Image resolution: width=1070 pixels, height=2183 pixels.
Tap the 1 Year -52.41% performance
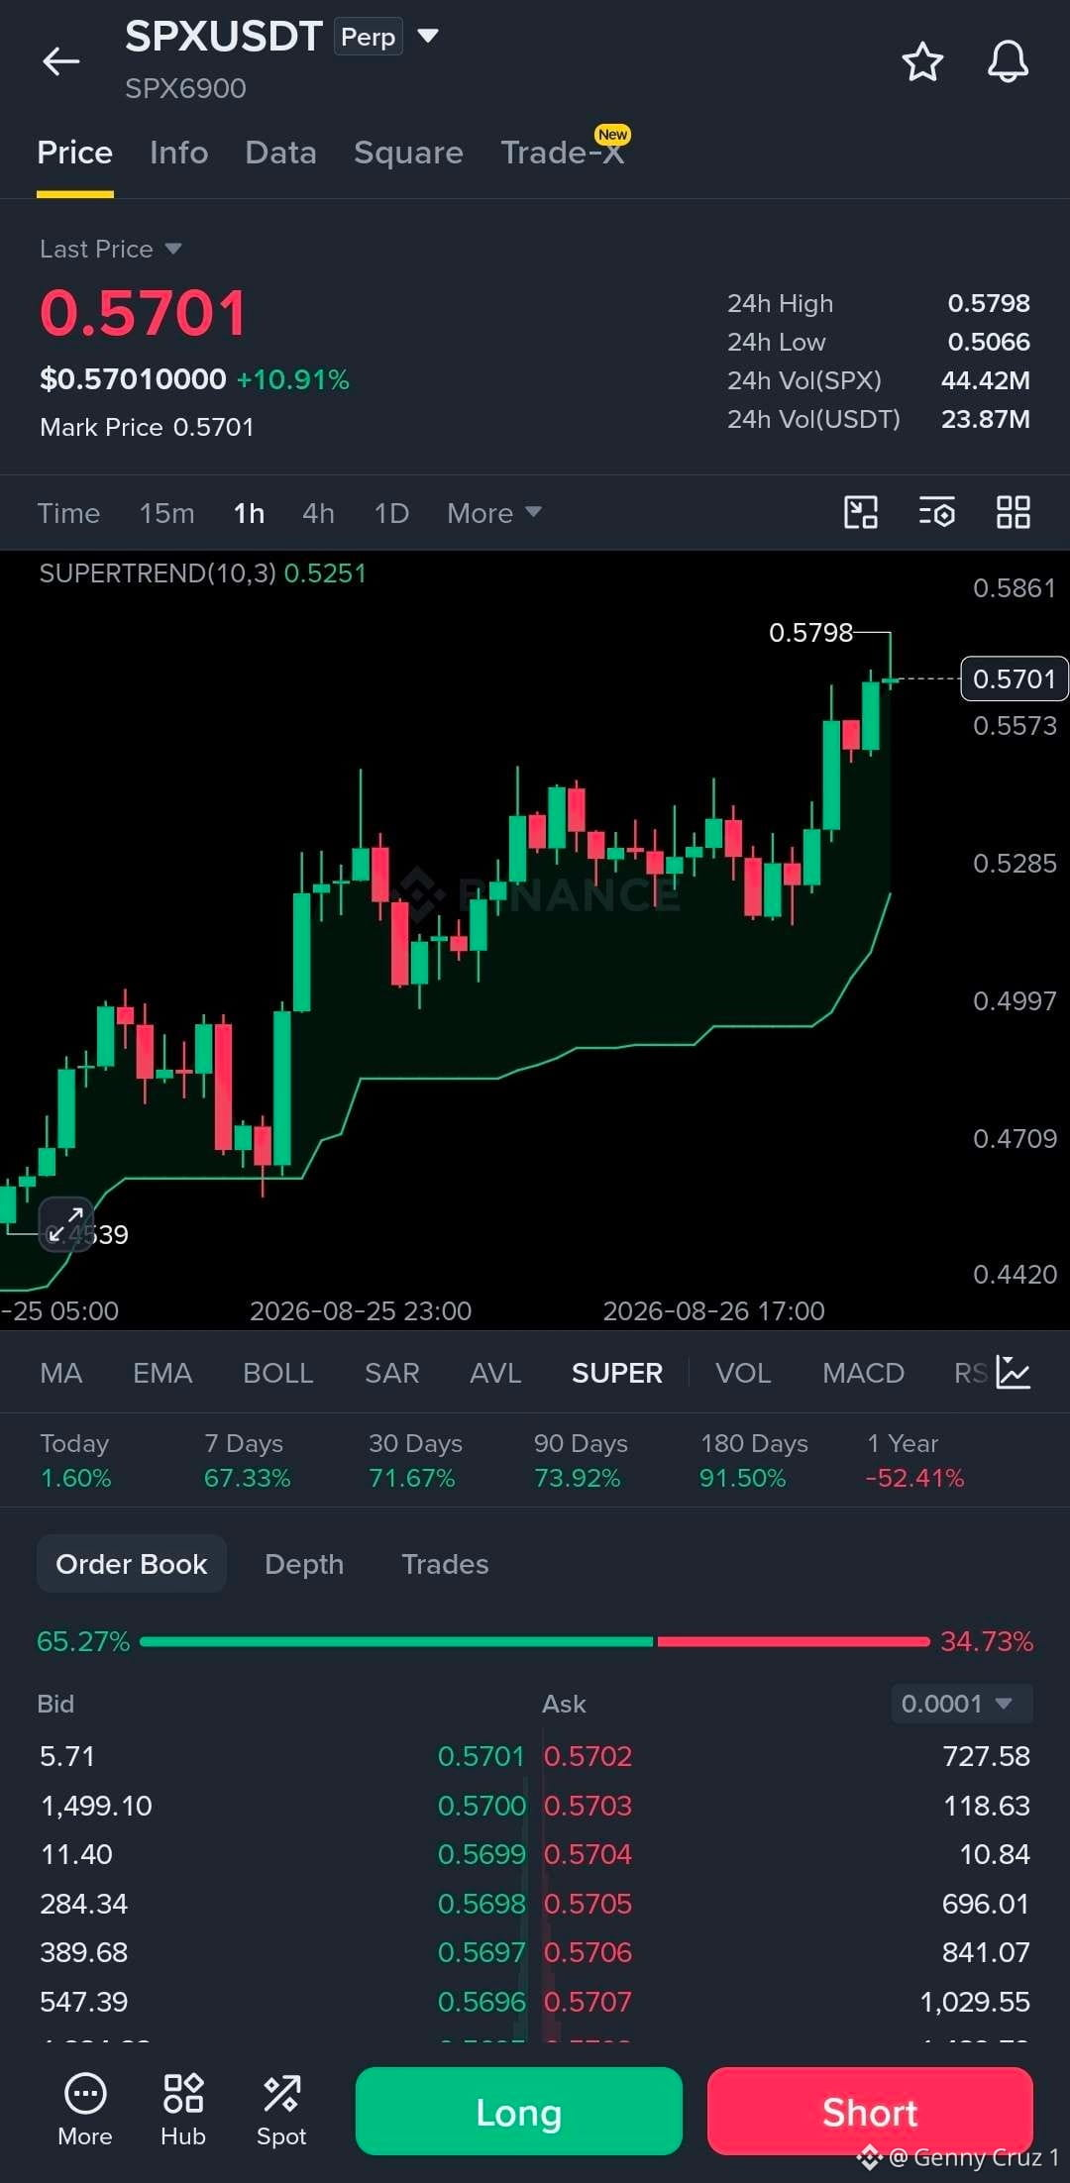914,1461
